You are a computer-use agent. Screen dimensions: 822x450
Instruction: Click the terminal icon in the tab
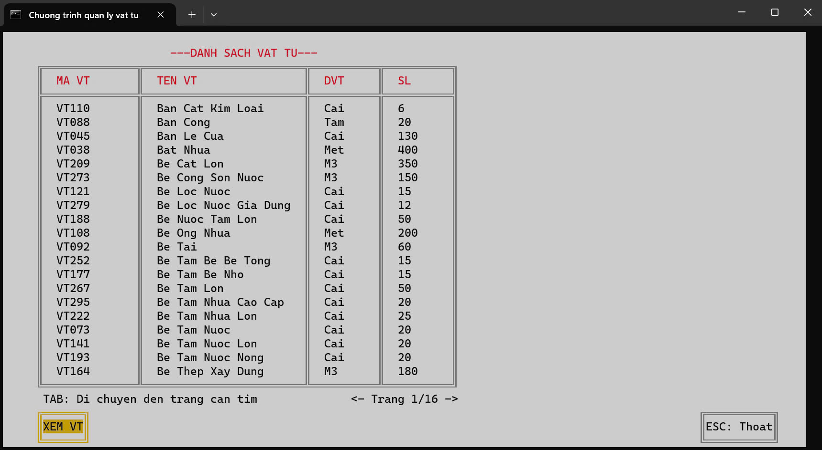[16, 15]
